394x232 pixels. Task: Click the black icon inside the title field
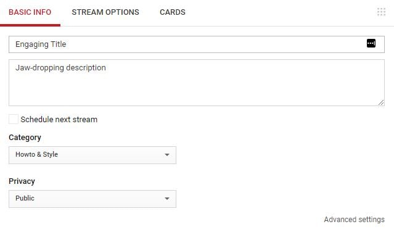(x=371, y=43)
